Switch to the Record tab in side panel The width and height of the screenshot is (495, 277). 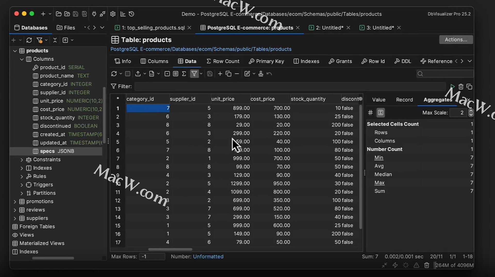point(404,100)
